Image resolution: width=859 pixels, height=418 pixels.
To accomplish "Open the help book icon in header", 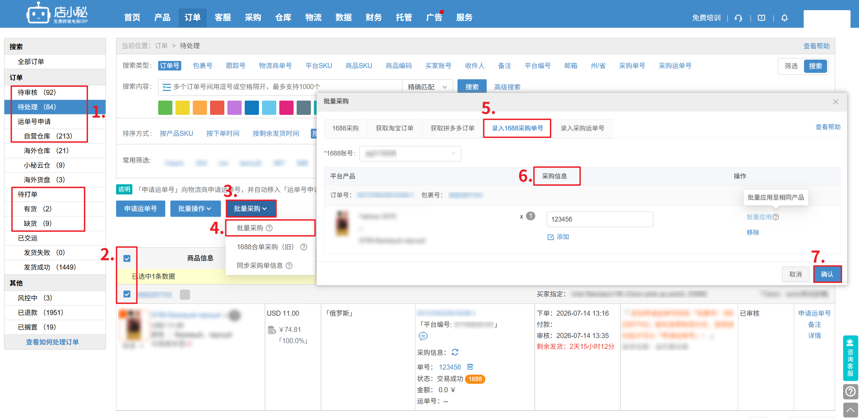I will 762,18.
